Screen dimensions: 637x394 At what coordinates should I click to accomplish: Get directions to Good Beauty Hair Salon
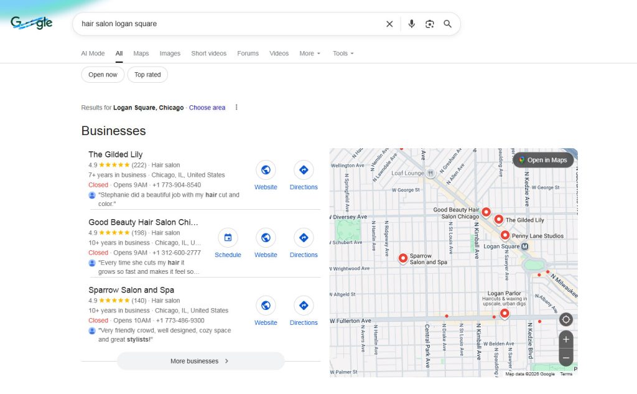pos(304,238)
